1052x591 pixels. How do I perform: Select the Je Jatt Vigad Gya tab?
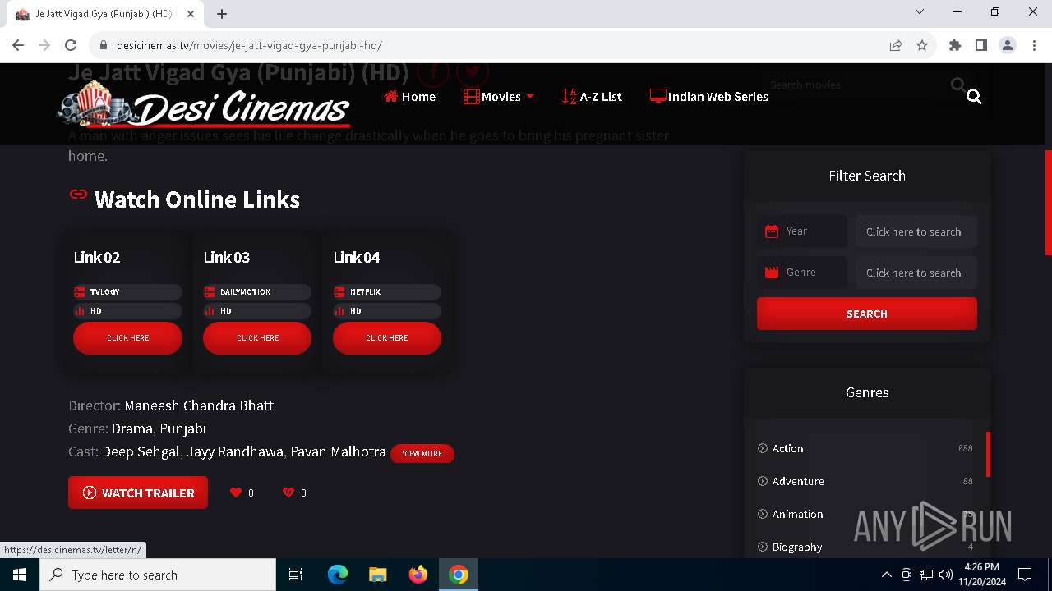103,14
